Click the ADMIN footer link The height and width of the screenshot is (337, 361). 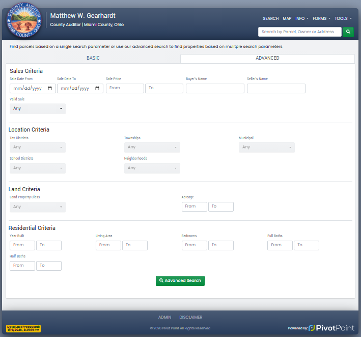click(164, 317)
